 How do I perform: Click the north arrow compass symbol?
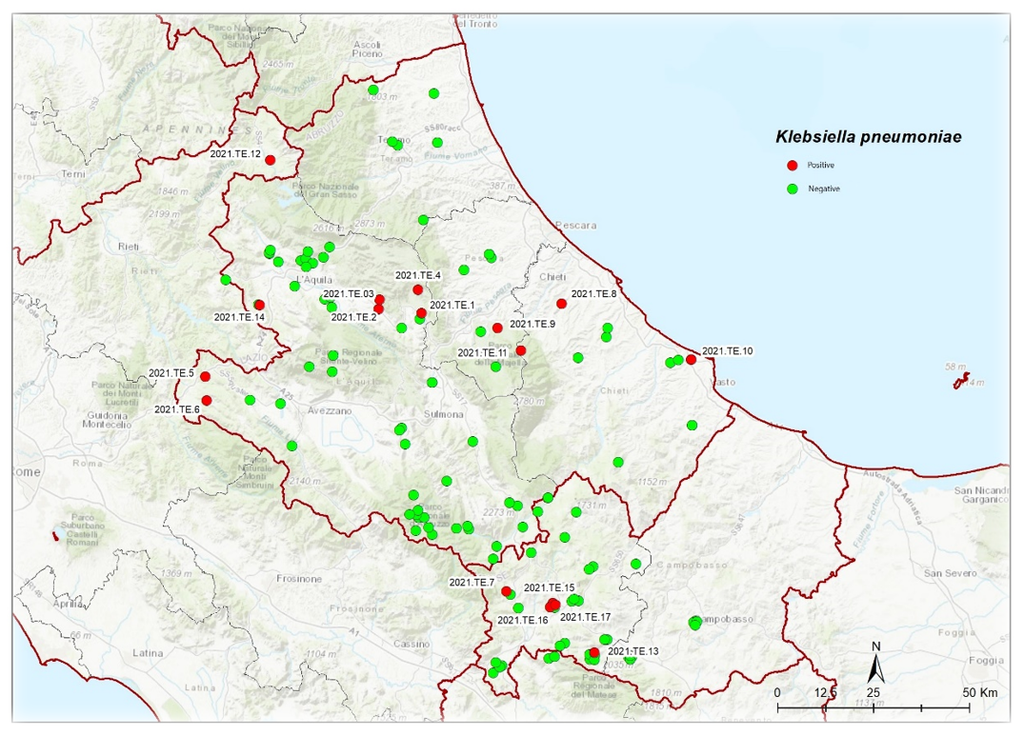pyautogui.click(x=879, y=661)
